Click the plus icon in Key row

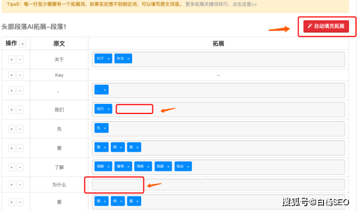tap(12, 75)
